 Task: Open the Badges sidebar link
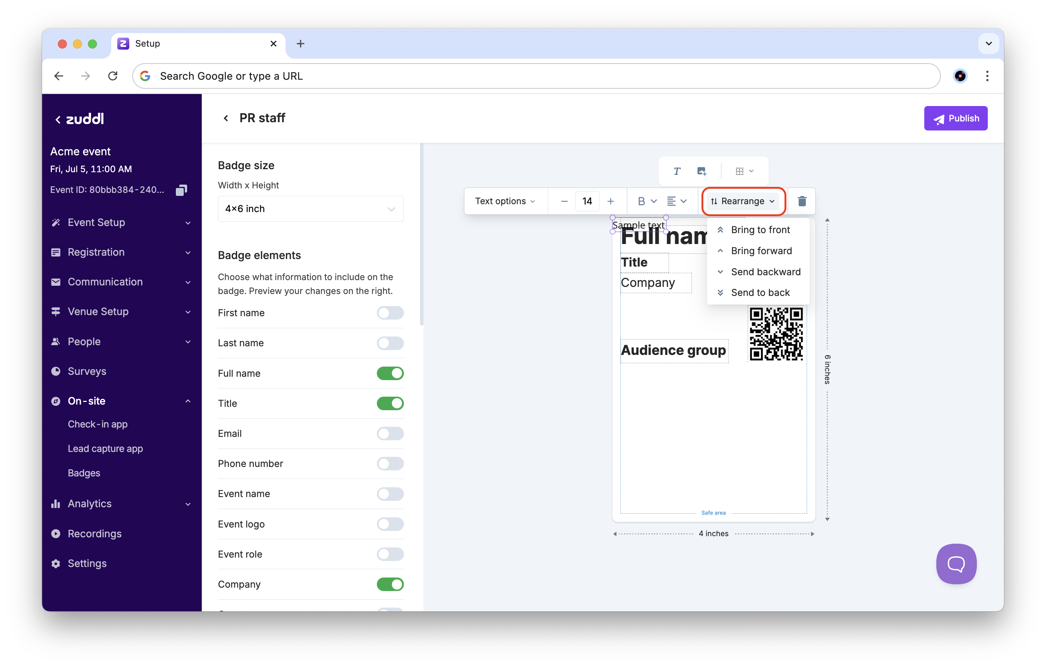[x=84, y=473]
